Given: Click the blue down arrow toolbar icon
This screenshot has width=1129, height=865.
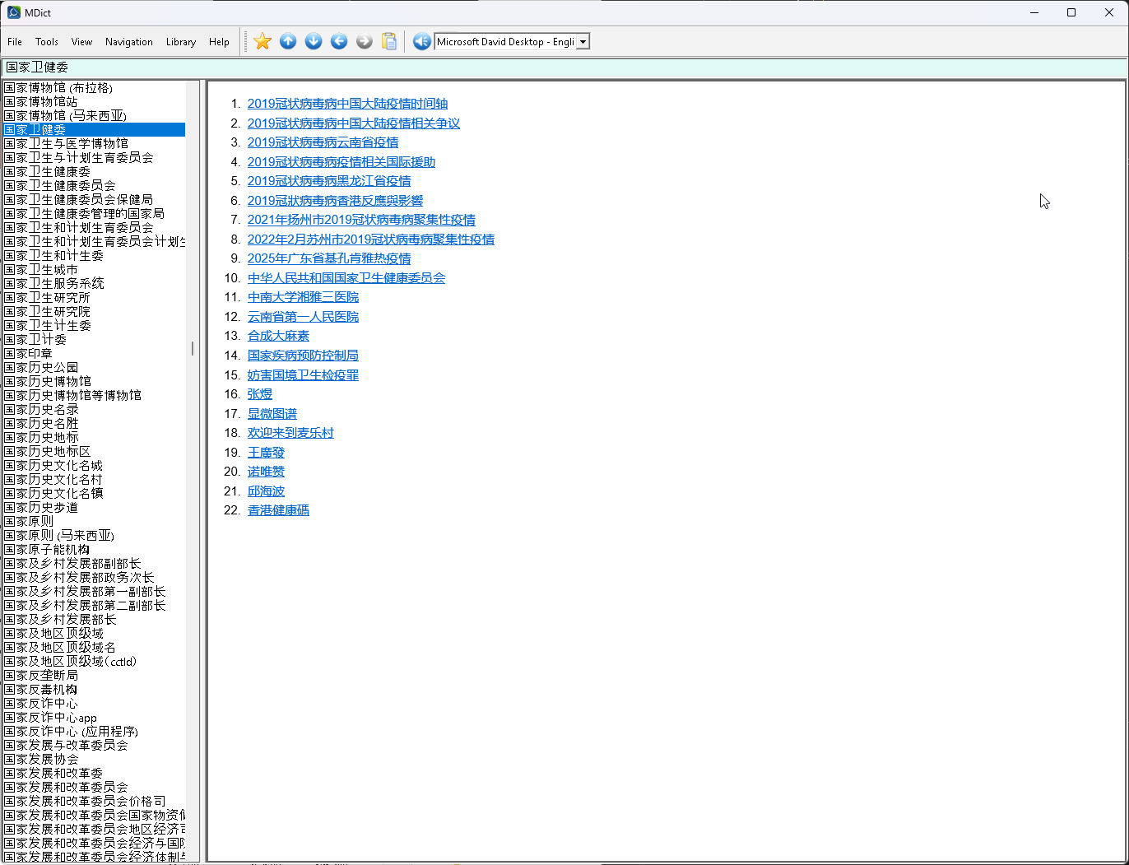Looking at the screenshot, I should tap(314, 41).
